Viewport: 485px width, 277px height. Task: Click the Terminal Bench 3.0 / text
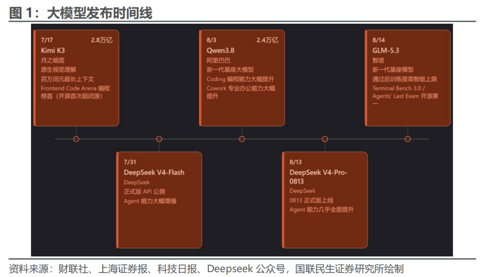tap(399, 88)
